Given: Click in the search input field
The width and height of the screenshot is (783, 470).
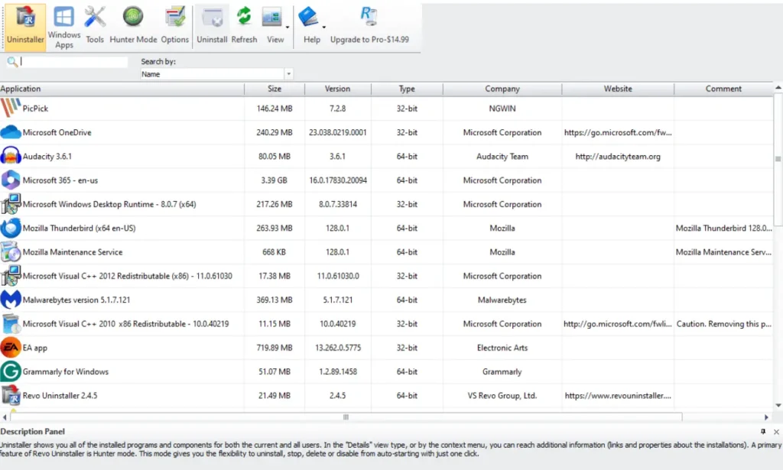Looking at the screenshot, I should pos(74,62).
